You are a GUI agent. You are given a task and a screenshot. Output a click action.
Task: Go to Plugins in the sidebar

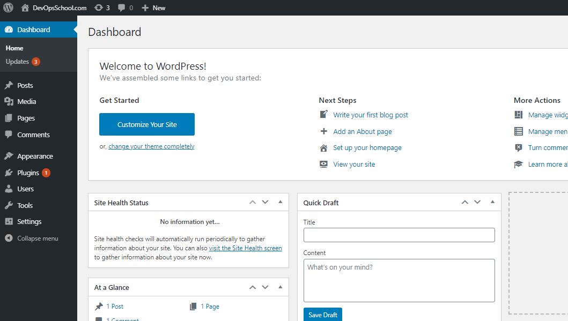tap(28, 173)
